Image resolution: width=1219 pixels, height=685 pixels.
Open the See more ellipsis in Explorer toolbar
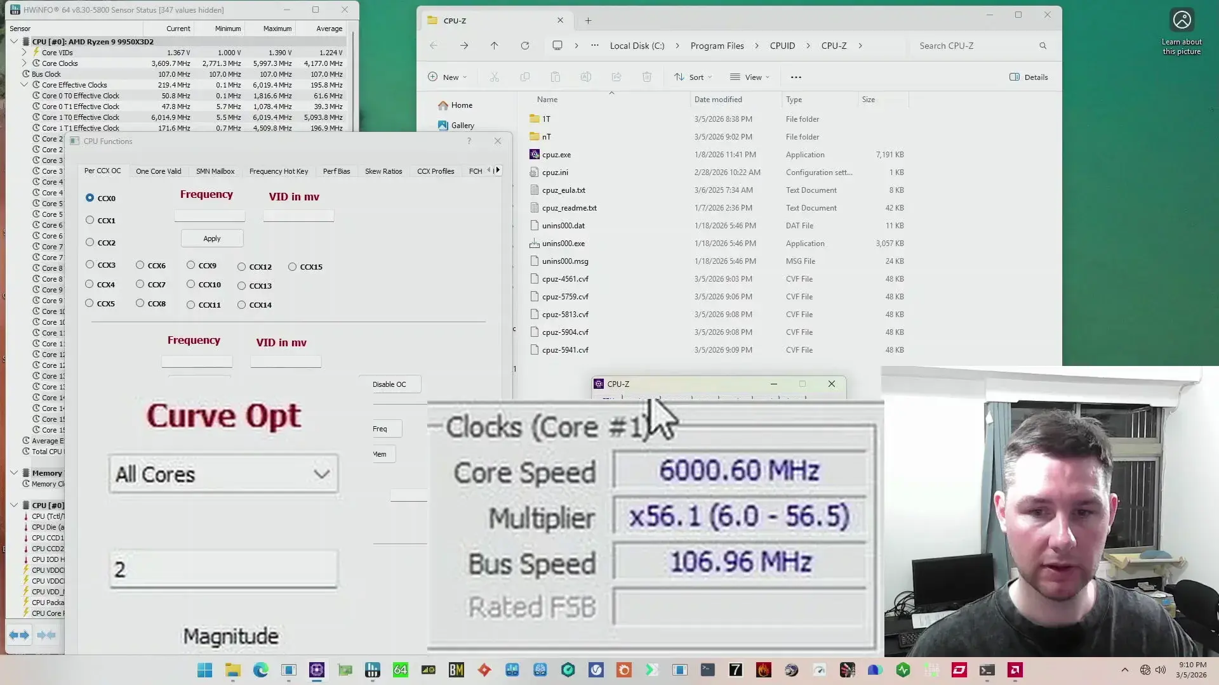(x=796, y=77)
